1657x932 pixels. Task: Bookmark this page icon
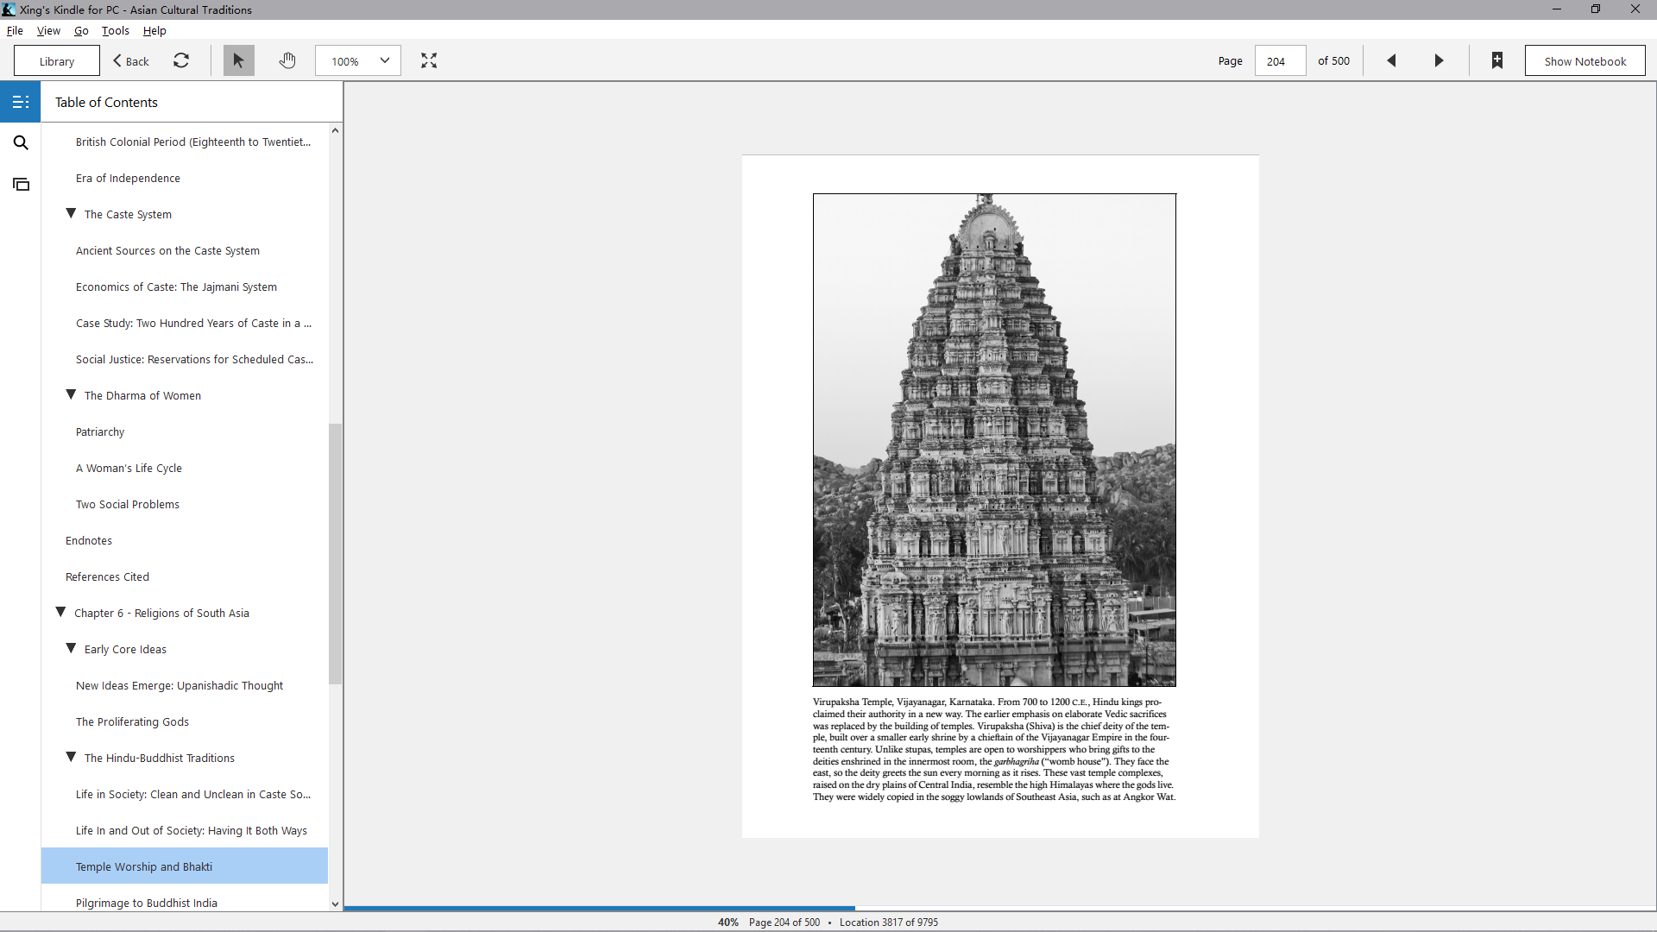pos(1497,60)
